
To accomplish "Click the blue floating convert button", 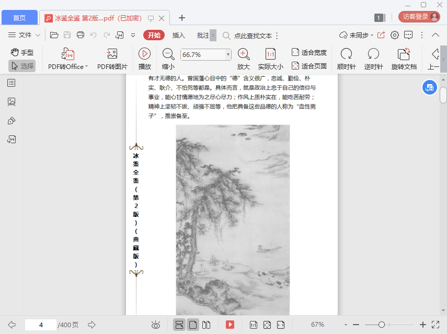I will click(429, 87).
